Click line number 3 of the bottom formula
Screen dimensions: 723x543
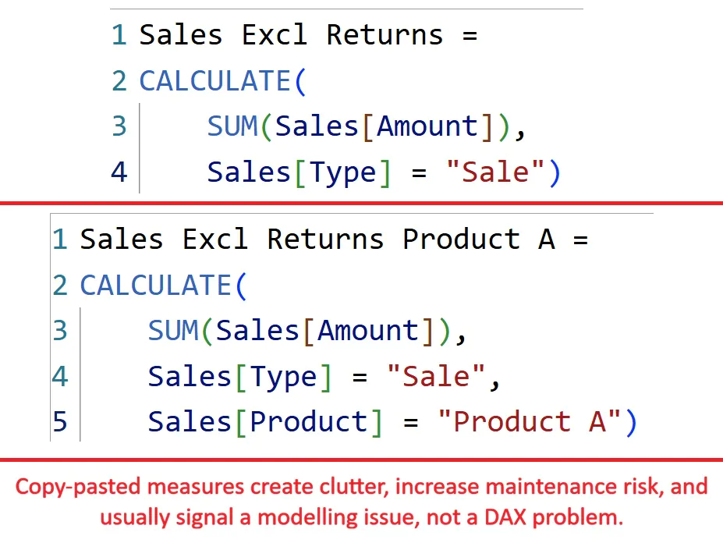click(60, 331)
